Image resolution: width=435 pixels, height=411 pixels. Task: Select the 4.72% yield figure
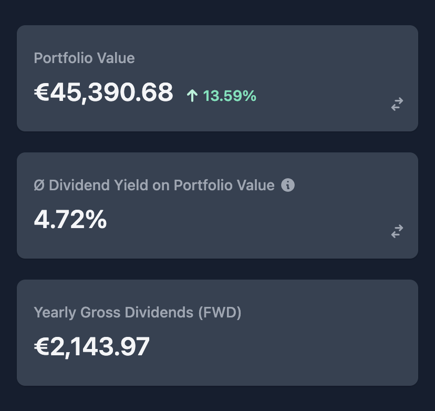coord(70,219)
